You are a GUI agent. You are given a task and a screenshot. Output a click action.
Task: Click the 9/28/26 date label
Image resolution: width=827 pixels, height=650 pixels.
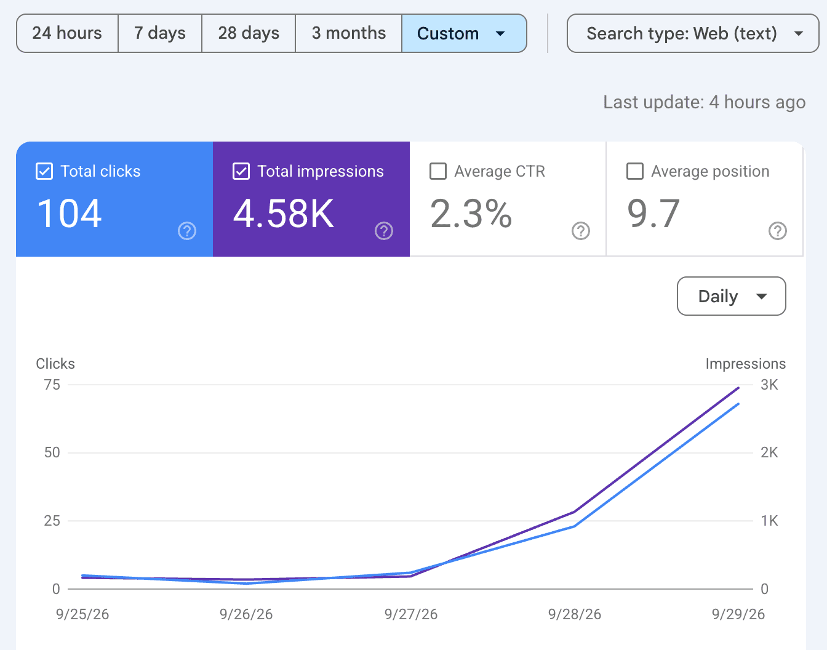[x=575, y=614]
